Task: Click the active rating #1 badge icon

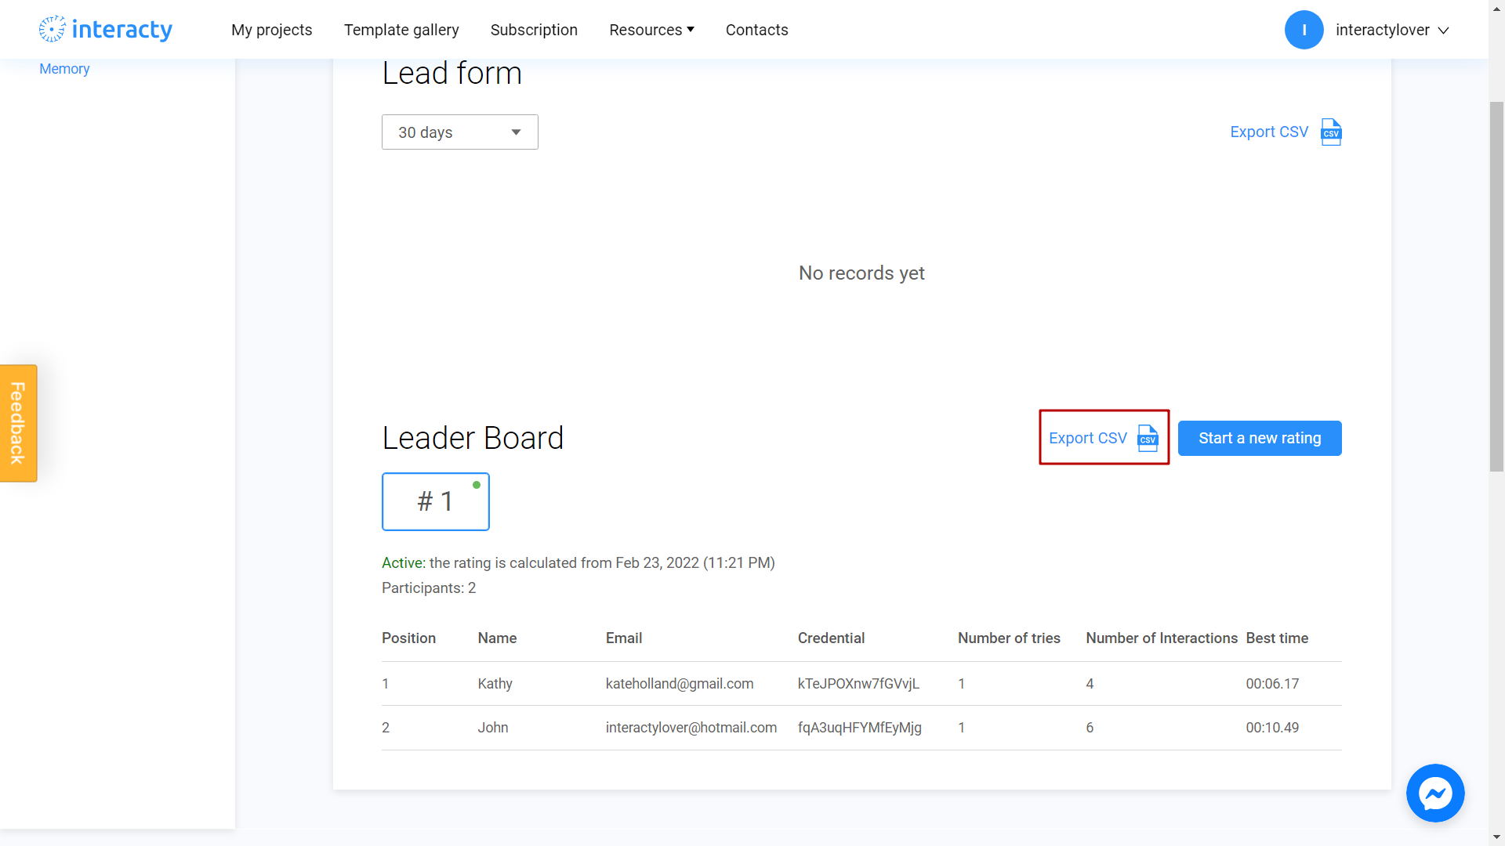Action: click(x=435, y=501)
